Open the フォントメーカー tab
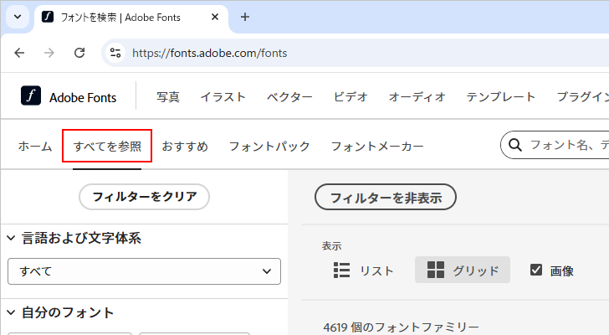This screenshot has width=609, height=335. (x=377, y=147)
